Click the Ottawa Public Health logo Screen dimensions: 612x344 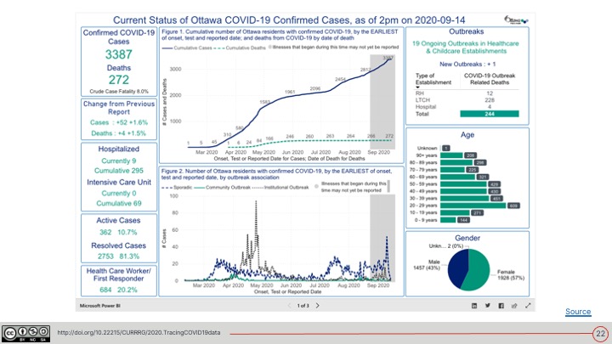tap(516, 20)
